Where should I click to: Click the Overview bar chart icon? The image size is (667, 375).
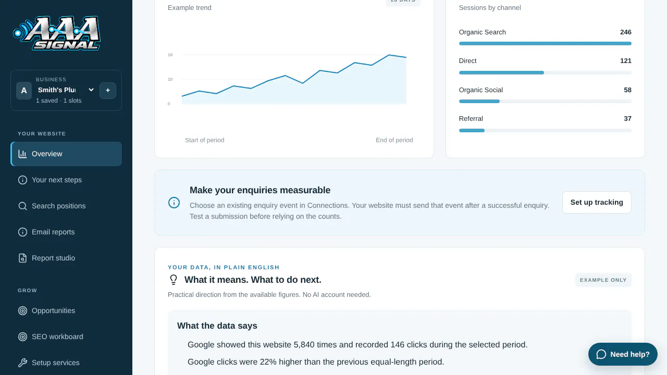(x=22, y=154)
